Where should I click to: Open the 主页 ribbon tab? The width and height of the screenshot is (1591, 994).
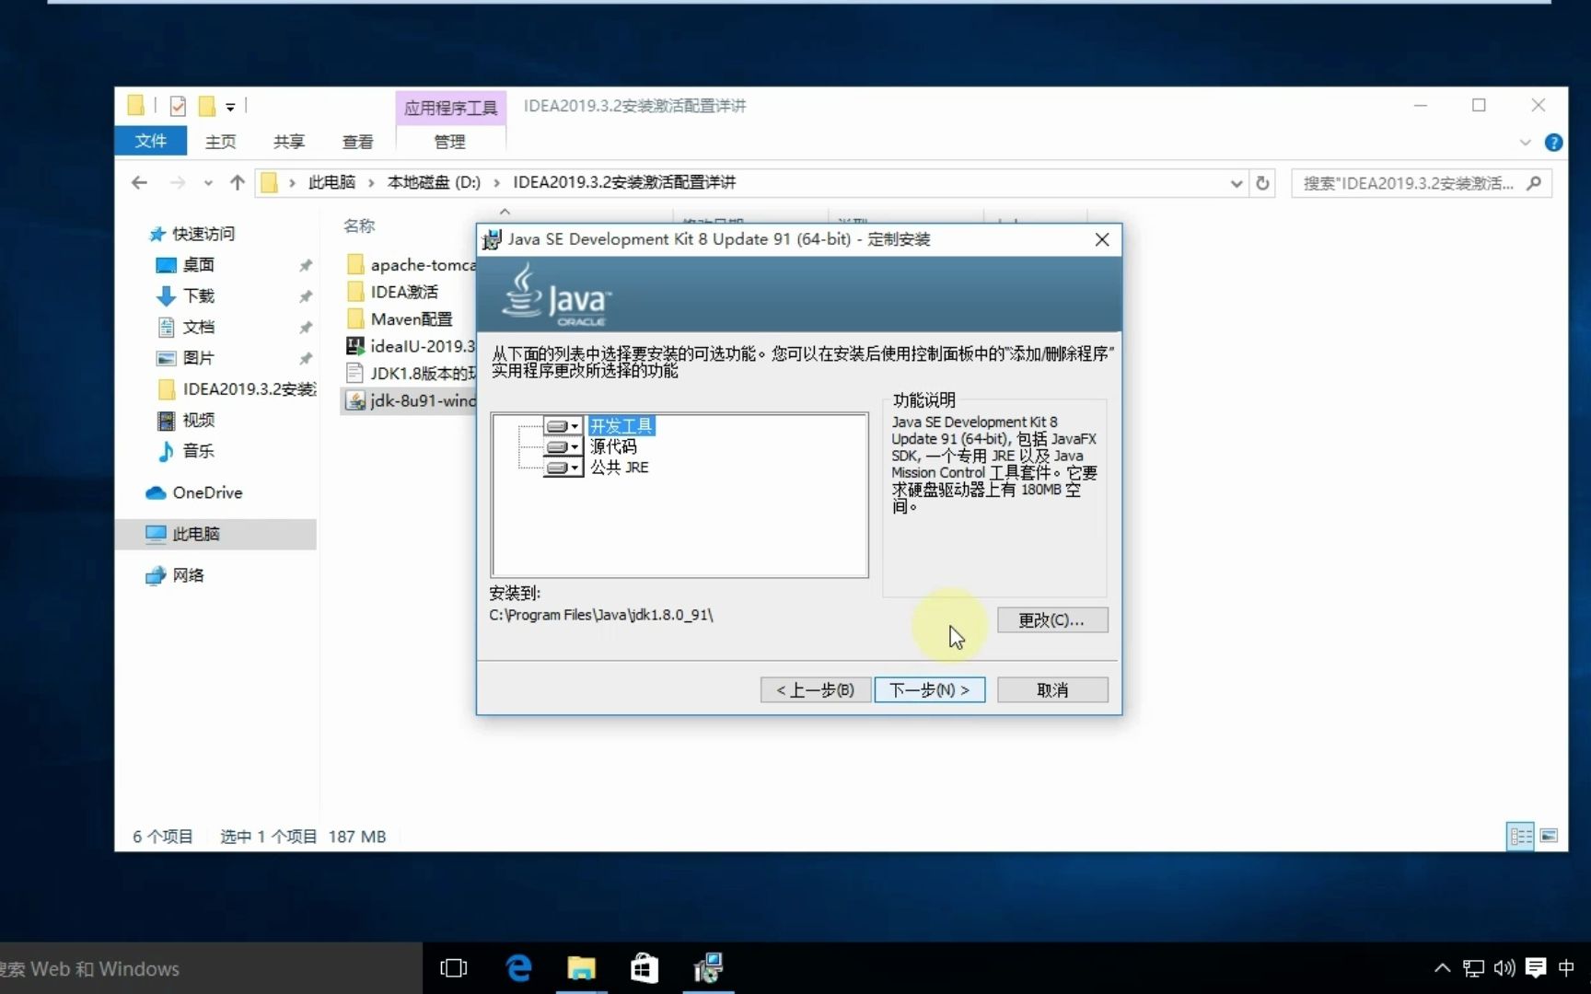pyautogui.click(x=221, y=142)
